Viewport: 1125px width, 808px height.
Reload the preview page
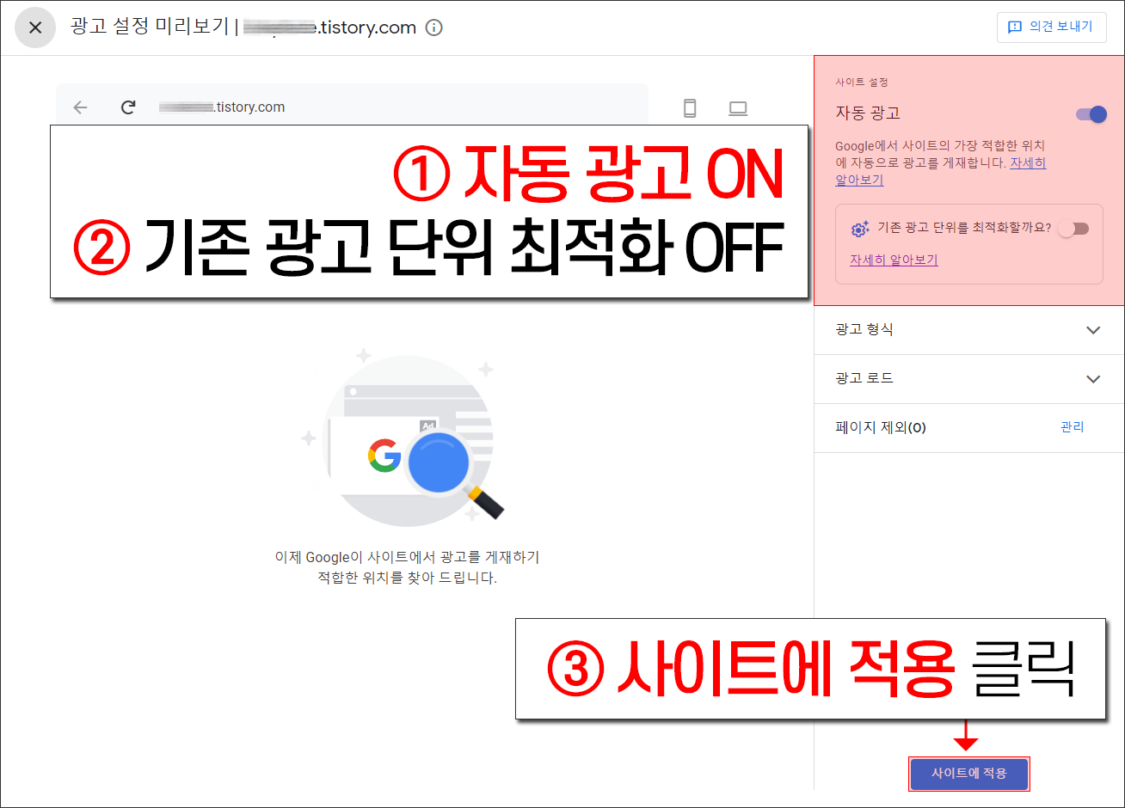pyautogui.click(x=128, y=107)
